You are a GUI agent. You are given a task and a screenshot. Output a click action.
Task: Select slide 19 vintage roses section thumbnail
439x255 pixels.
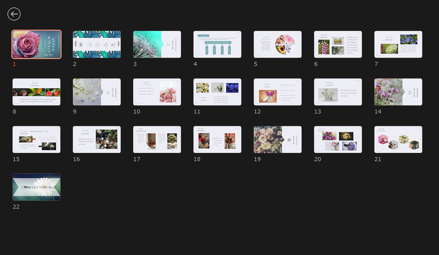tap(277, 139)
